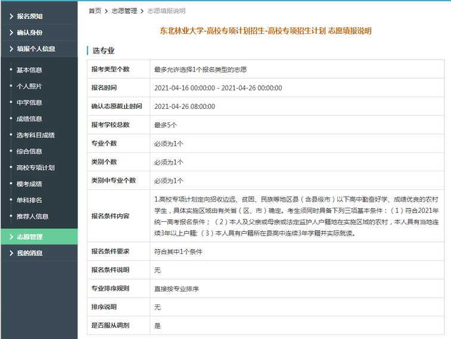Open 模考成绩 submenu item
This screenshot has width=451, height=339.
point(29,184)
